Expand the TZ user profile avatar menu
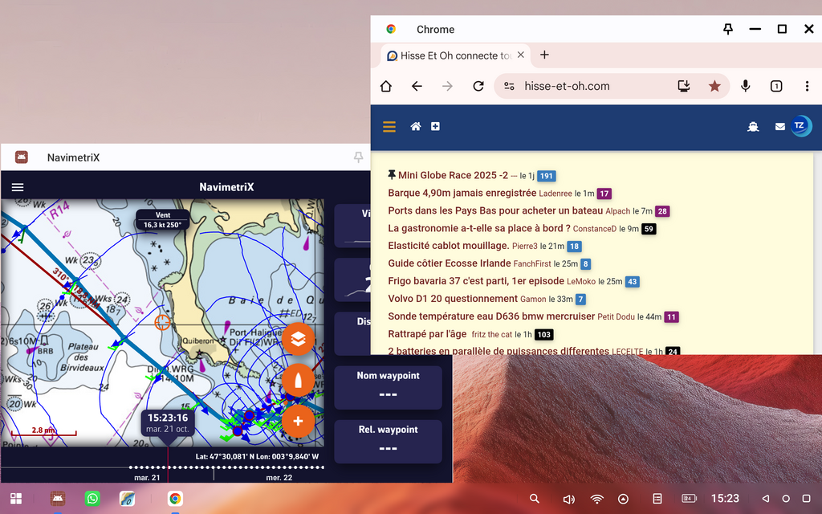822x514 pixels. coord(800,126)
